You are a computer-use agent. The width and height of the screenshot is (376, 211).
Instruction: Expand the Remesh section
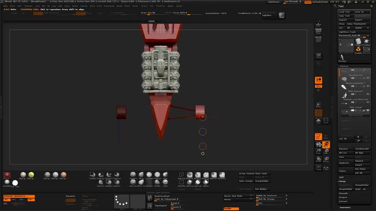(x=343, y=193)
